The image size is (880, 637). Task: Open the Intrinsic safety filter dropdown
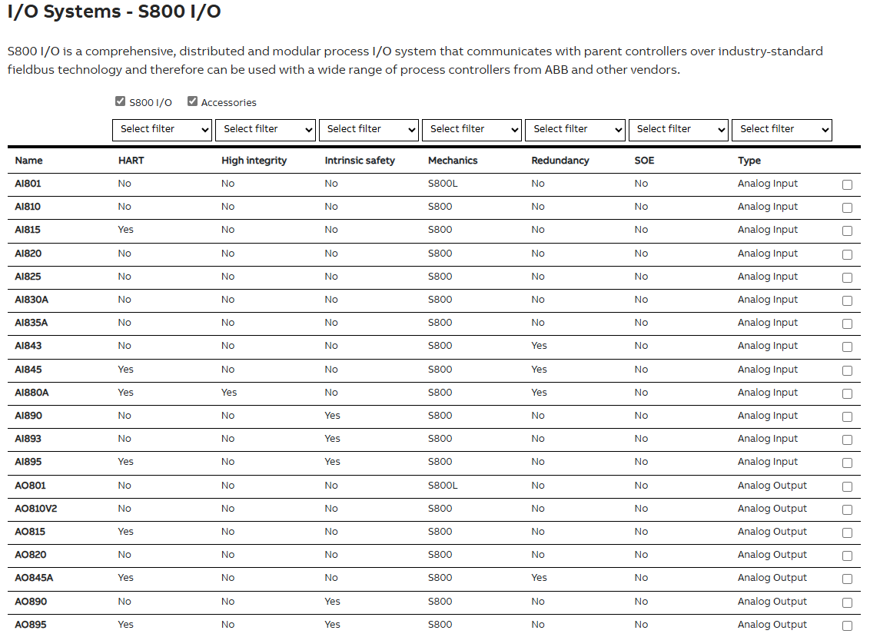369,130
